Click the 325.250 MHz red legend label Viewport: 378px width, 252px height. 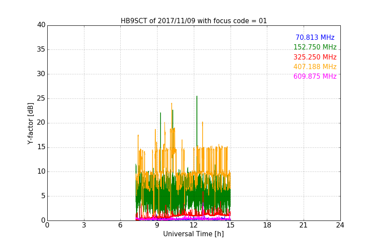point(315,57)
